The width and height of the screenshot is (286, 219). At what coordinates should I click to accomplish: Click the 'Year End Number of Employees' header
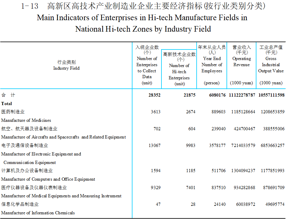(x=212, y=65)
